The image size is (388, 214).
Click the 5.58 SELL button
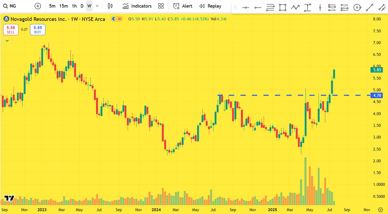pyautogui.click(x=11, y=30)
